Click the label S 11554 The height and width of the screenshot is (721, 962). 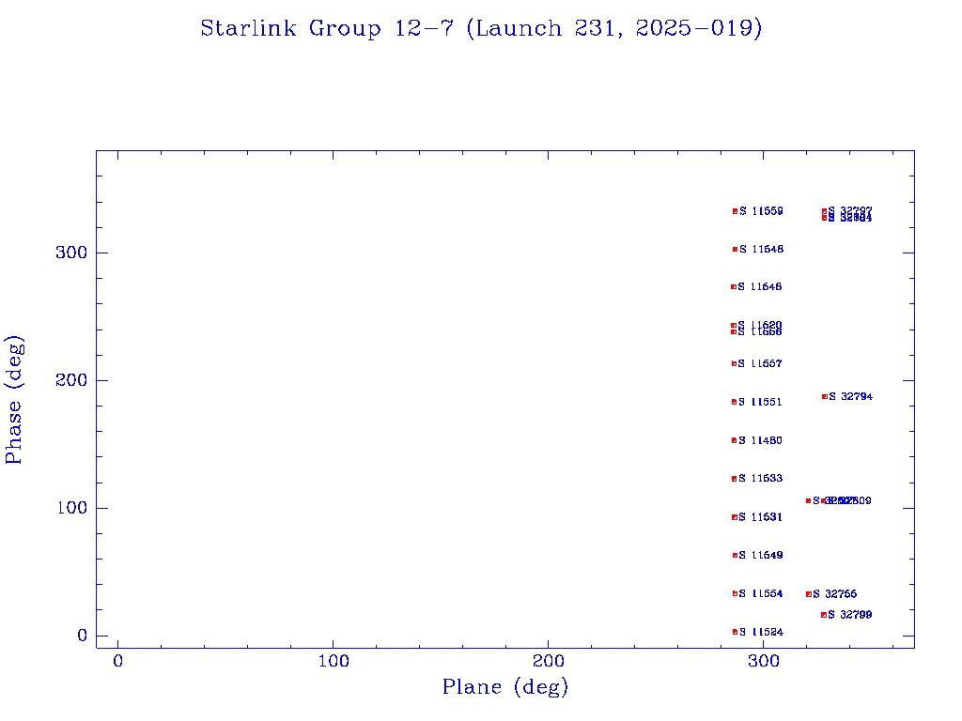pos(761,593)
